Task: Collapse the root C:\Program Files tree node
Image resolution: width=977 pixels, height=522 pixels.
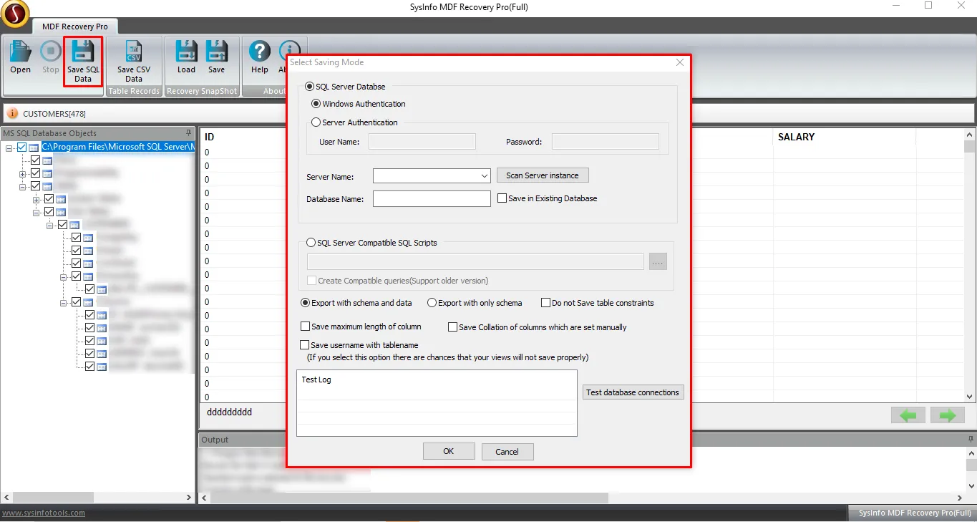Action: (9, 148)
